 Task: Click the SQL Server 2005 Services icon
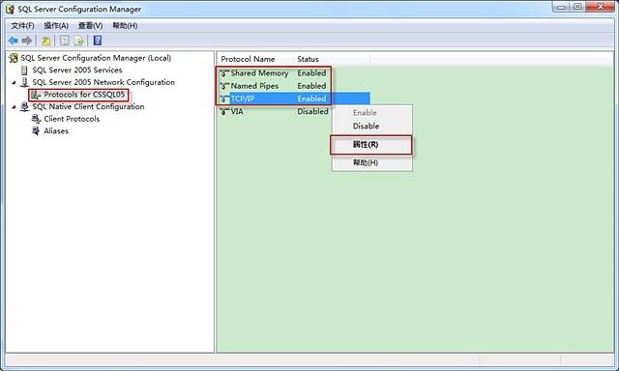(24, 71)
